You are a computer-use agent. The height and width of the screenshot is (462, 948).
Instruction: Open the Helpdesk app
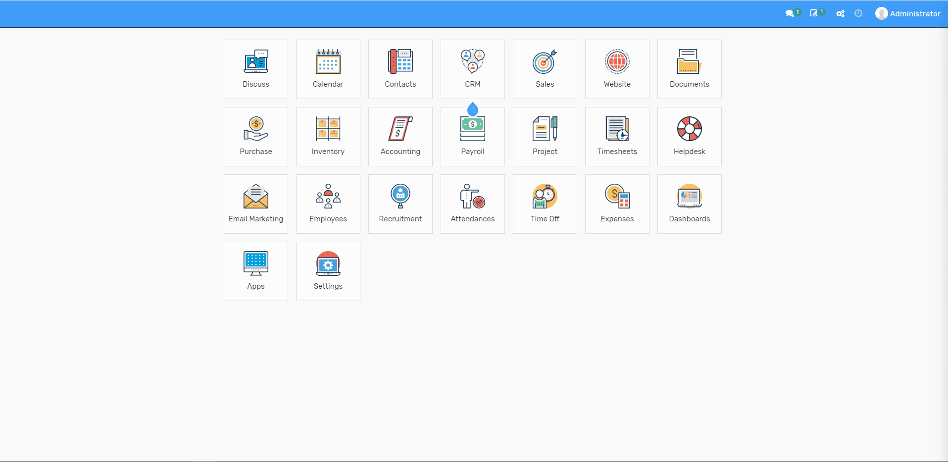point(689,137)
